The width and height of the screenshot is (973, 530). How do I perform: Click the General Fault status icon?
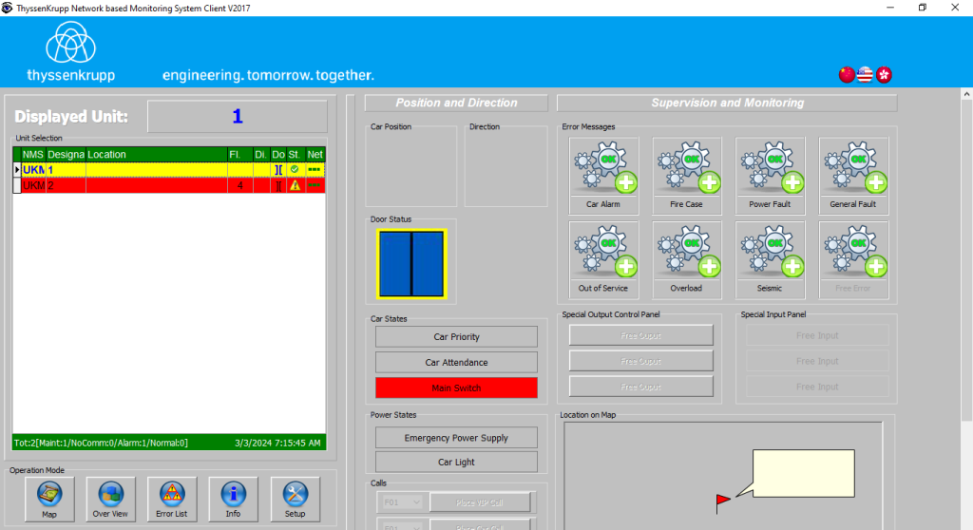coord(853,175)
